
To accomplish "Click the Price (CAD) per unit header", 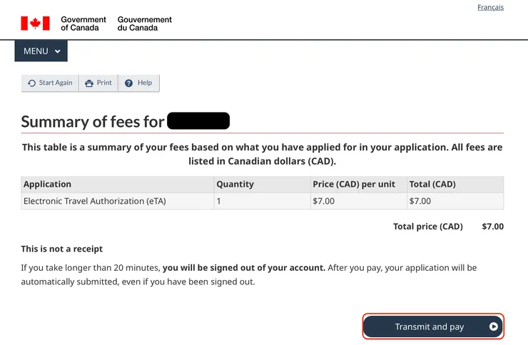I will click(354, 184).
